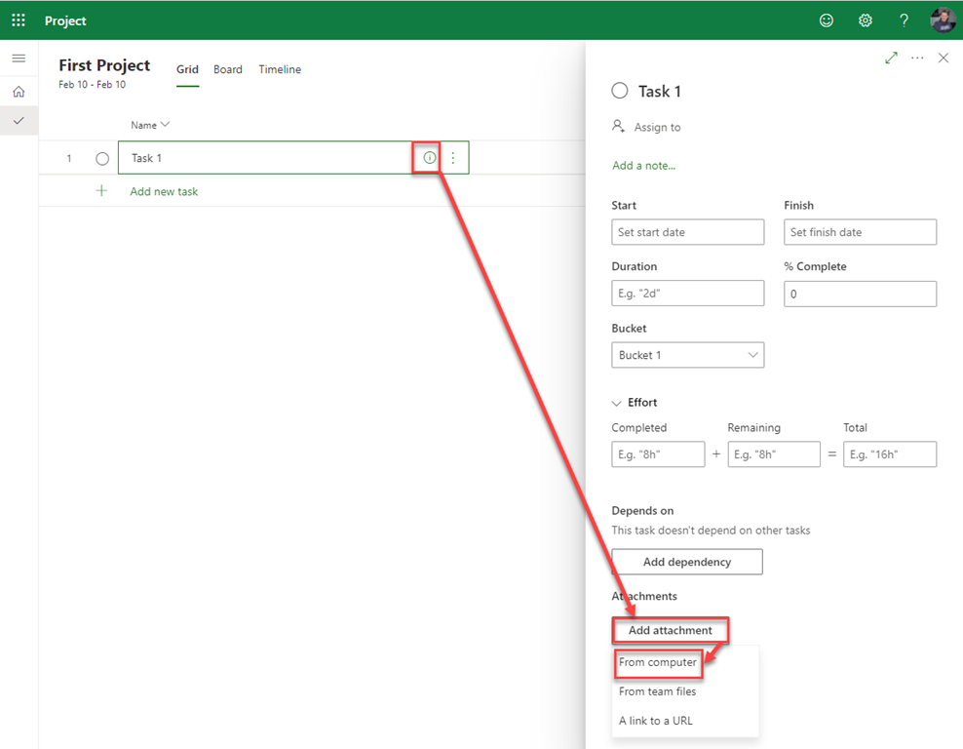Click the help question mark icon
The width and height of the screenshot is (963, 749).
point(904,20)
